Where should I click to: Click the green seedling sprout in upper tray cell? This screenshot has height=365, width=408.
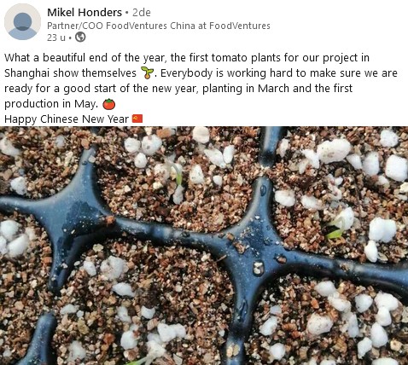point(178,177)
